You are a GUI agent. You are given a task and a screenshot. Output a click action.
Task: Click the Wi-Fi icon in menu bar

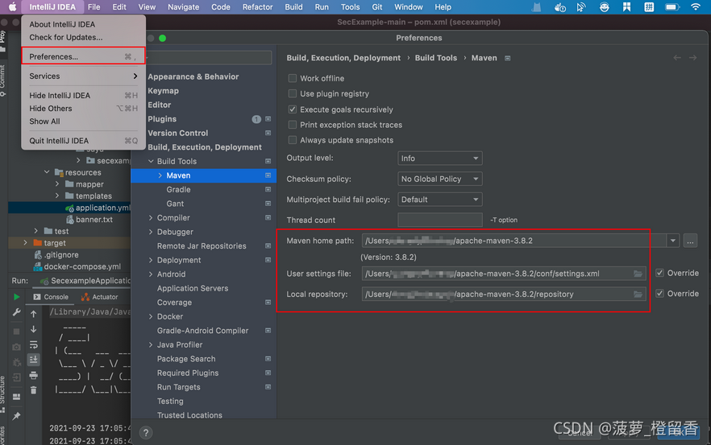(x=695, y=6)
